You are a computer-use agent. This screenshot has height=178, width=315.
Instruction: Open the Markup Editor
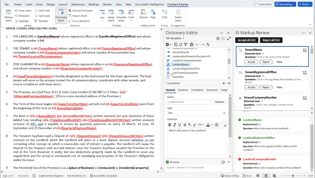[8, 16]
